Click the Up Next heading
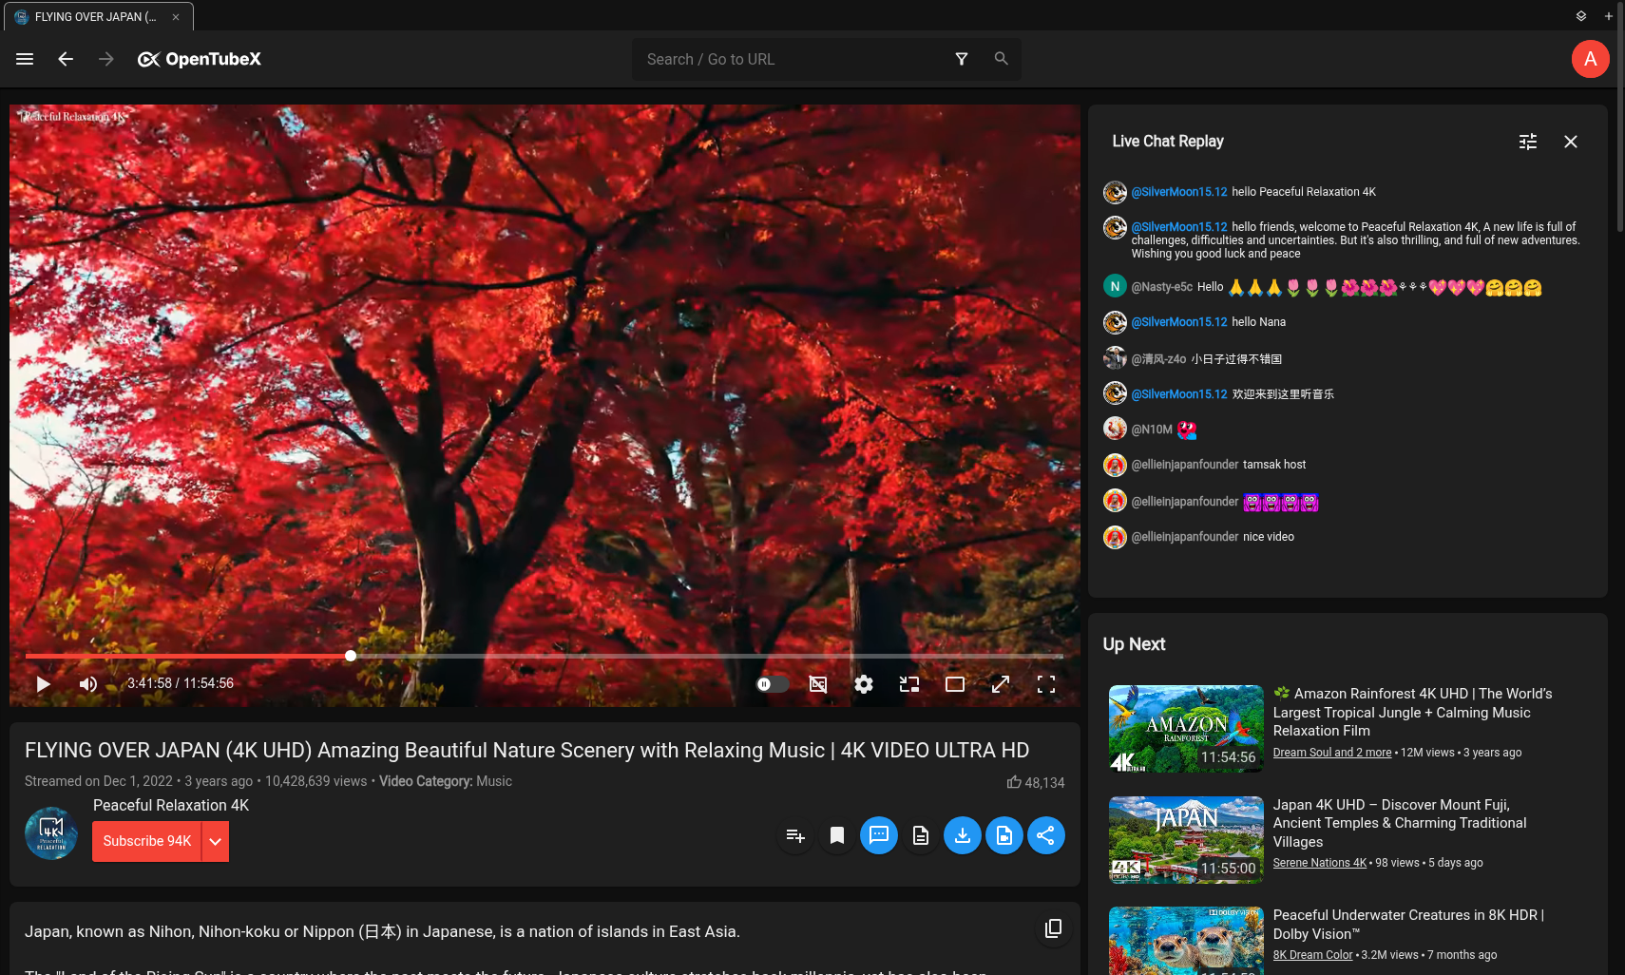The image size is (1625, 975). pos(1134,644)
